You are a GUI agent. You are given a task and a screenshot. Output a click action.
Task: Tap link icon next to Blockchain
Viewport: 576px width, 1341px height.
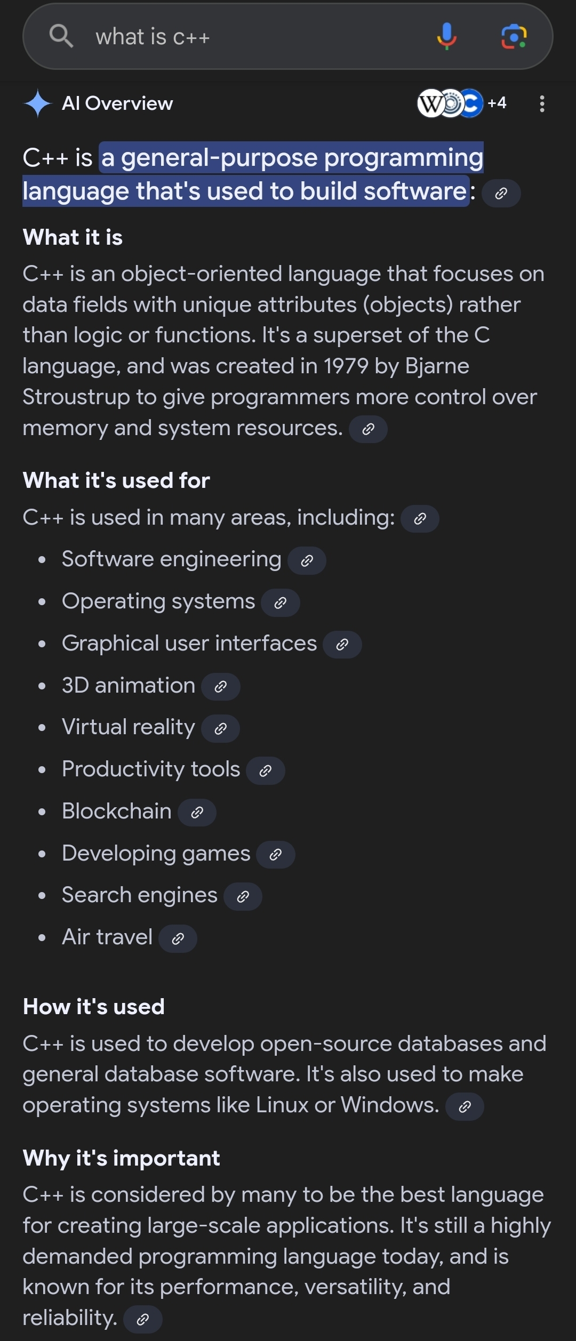click(197, 812)
